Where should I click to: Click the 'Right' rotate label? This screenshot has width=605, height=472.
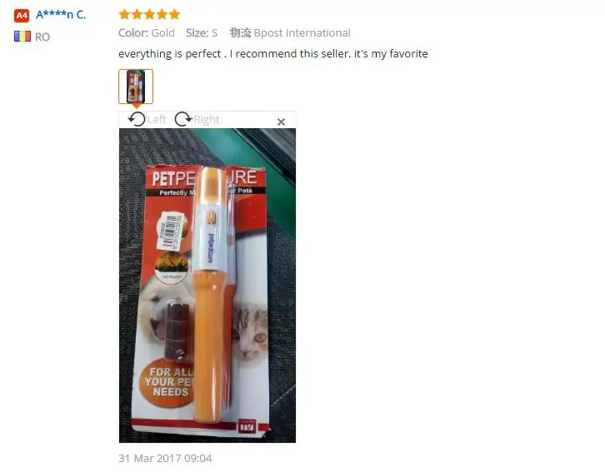(207, 119)
